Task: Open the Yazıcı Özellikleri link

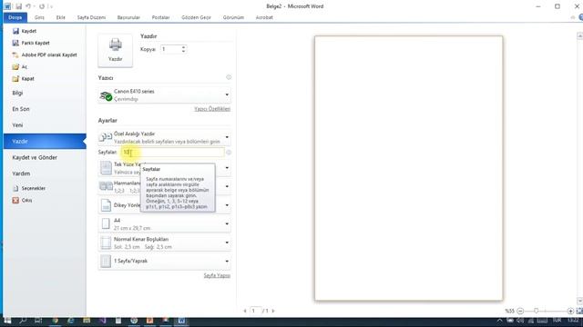Action: click(212, 109)
